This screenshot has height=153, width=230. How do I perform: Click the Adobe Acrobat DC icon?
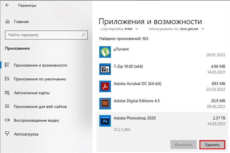tap(105, 86)
